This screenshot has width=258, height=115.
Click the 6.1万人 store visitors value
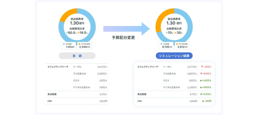(104, 94)
